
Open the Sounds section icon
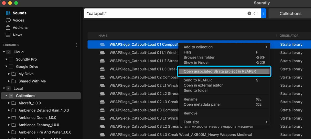8,13
